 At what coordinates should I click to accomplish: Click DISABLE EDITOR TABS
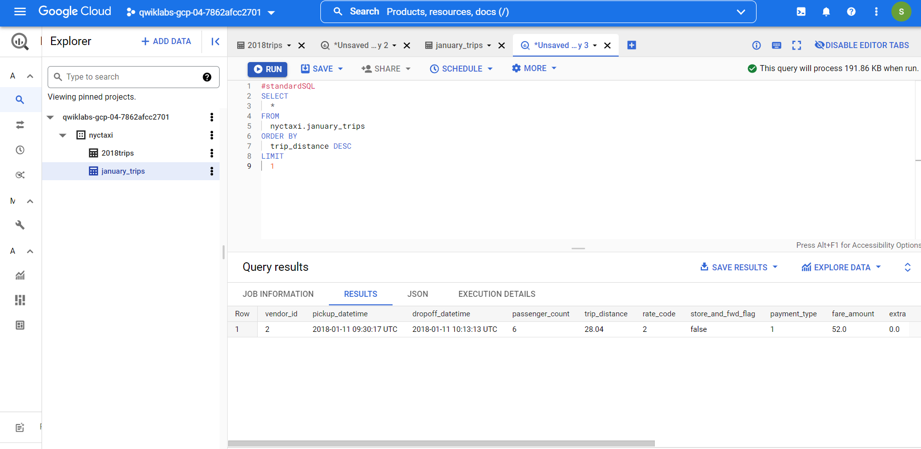862,45
